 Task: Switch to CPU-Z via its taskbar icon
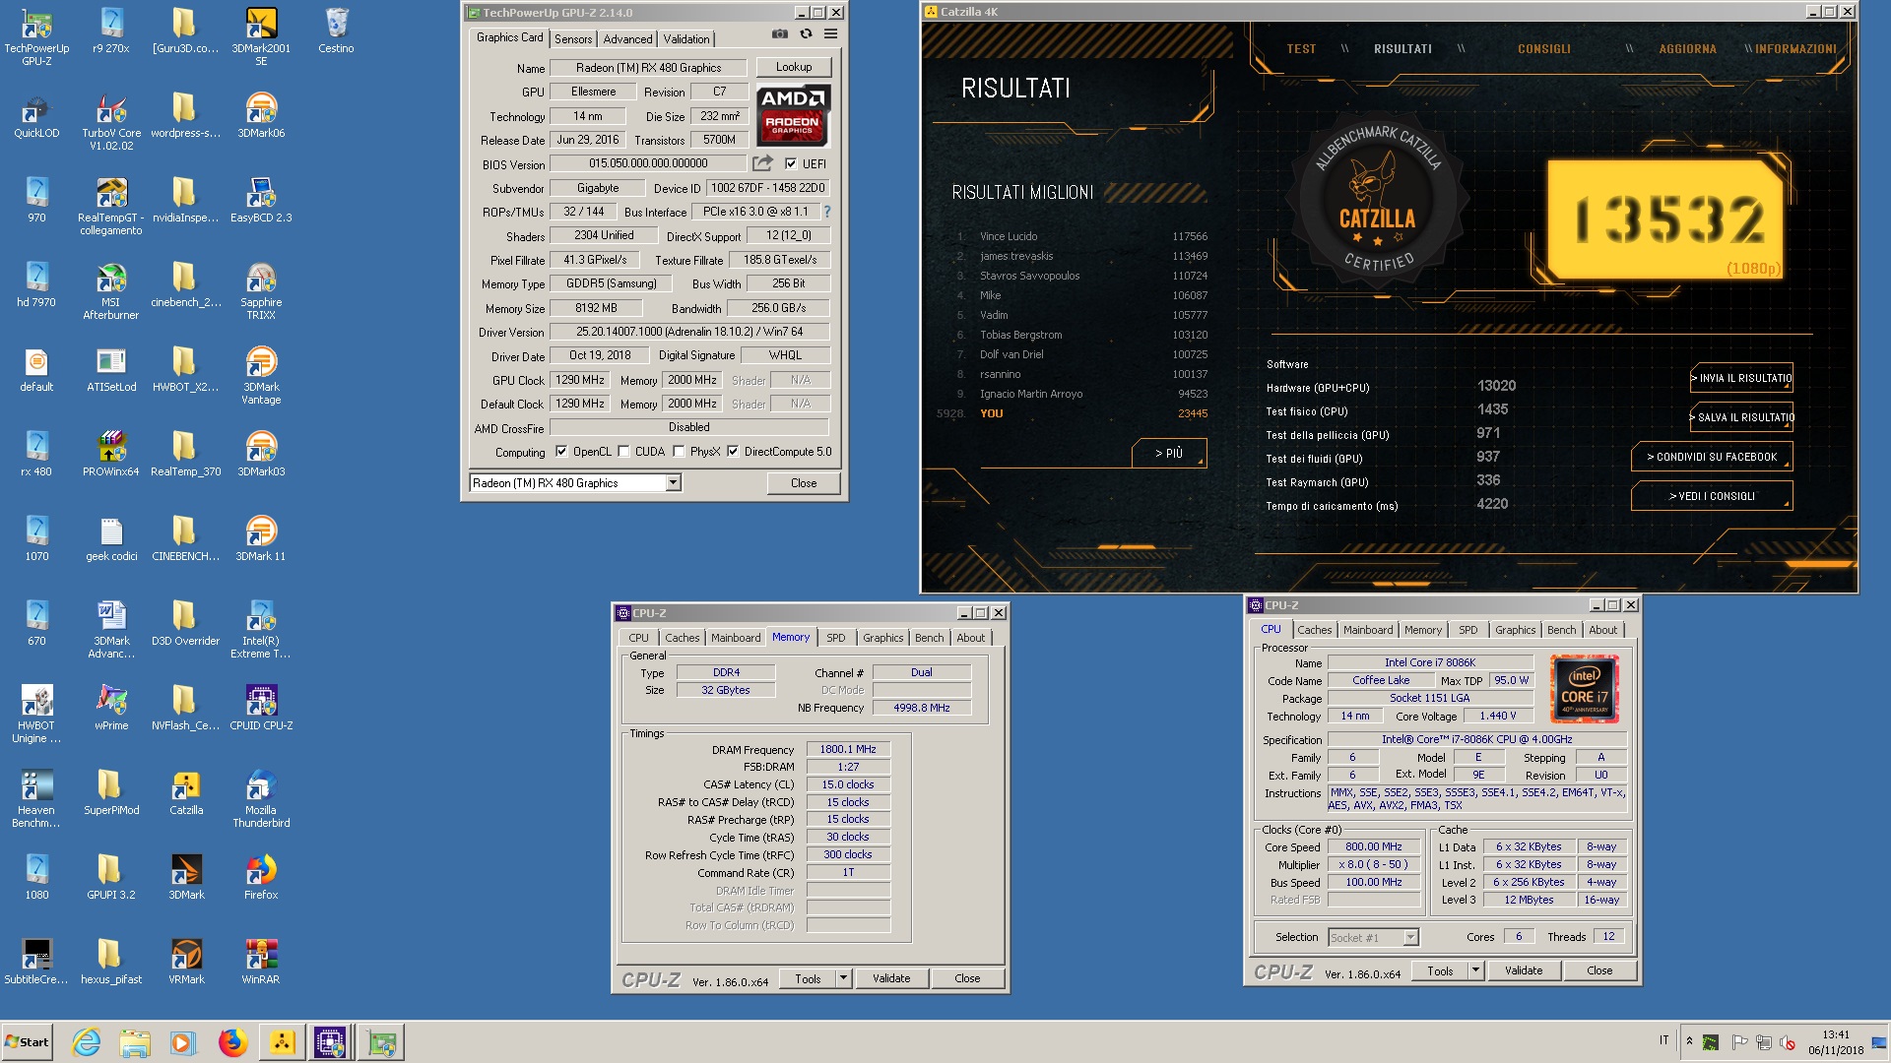click(x=330, y=1042)
